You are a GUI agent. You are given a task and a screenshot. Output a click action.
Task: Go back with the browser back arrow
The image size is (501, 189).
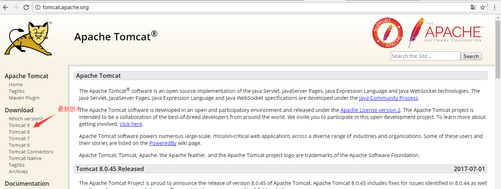tap(6, 7)
